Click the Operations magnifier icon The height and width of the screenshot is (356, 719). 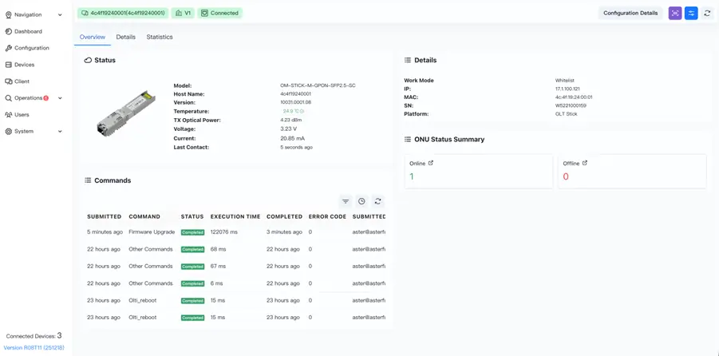pyautogui.click(x=8, y=98)
